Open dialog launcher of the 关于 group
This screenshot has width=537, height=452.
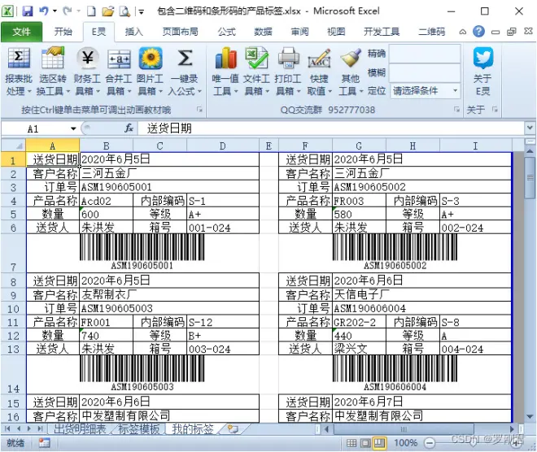495,109
